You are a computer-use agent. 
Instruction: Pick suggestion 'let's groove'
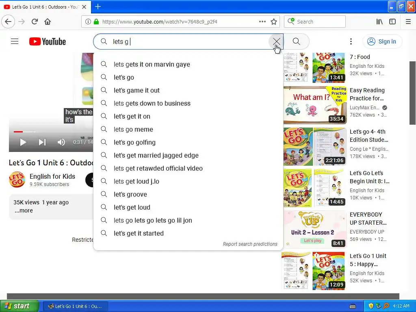pyautogui.click(x=188, y=194)
